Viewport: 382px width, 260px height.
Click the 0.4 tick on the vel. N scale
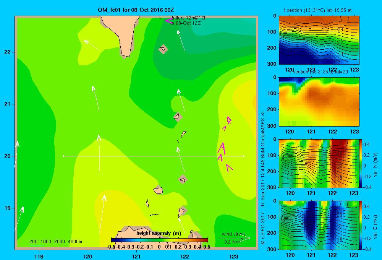pos(366,145)
